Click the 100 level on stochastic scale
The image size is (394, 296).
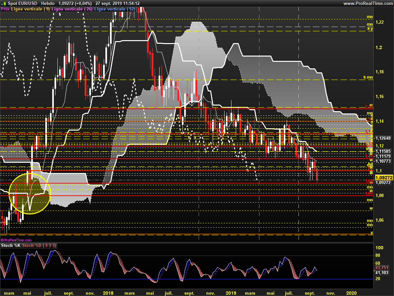379,248
